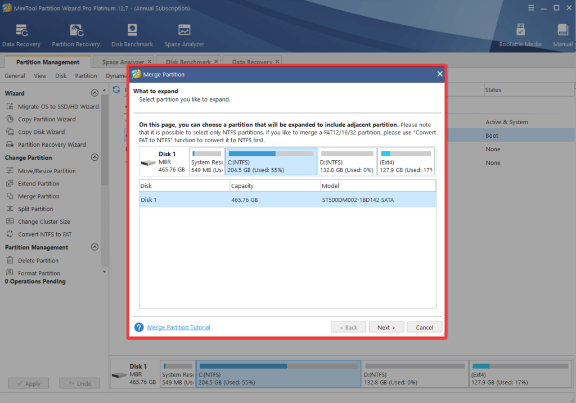The height and width of the screenshot is (403, 576).
Task: Select the Ext4 partition in dialog
Action: [x=406, y=161]
